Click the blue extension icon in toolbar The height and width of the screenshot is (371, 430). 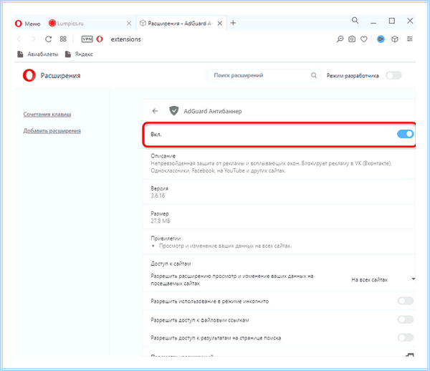(x=381, y=39)
